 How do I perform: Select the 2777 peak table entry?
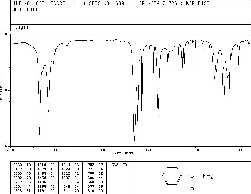point(18,182)
